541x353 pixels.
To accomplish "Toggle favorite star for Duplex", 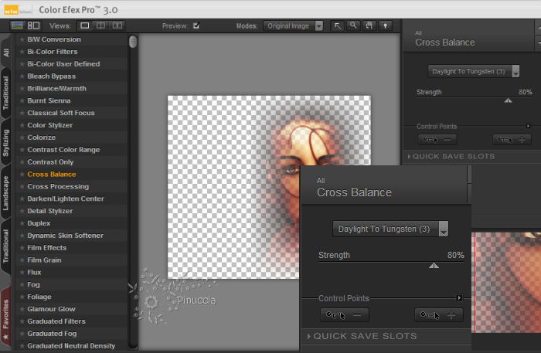I will [22, 223].
